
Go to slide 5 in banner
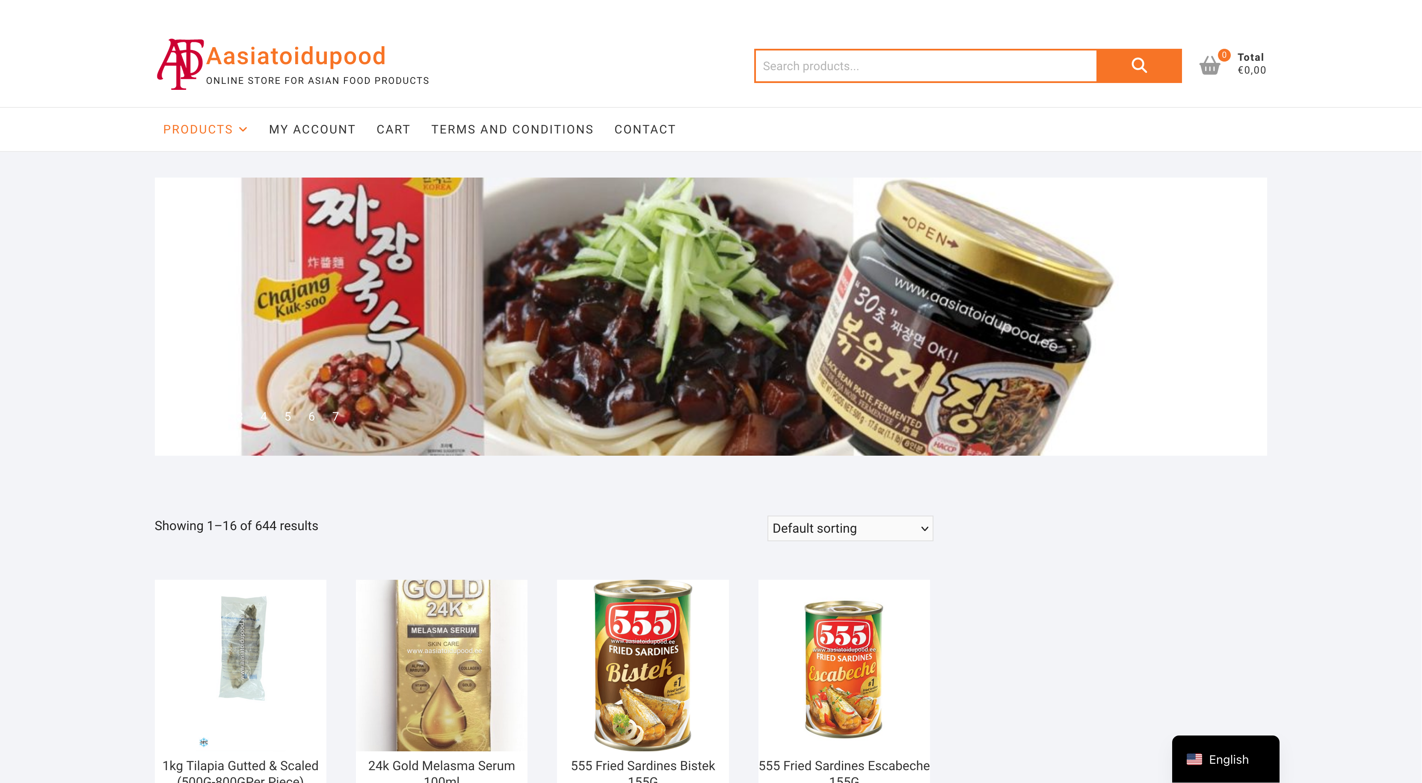click(287, 416)
